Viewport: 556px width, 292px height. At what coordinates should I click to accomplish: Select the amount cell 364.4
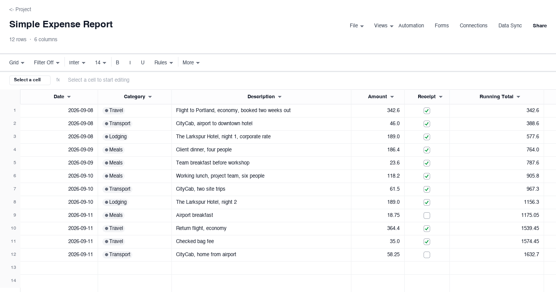(x=378, y=228)
